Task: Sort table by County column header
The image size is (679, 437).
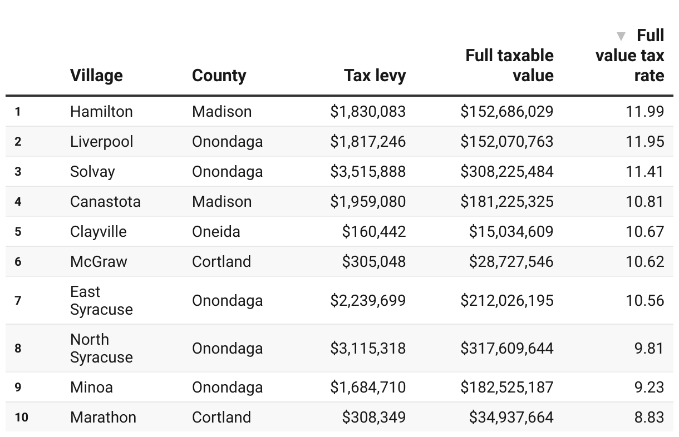Action: [x=219, y=76]
